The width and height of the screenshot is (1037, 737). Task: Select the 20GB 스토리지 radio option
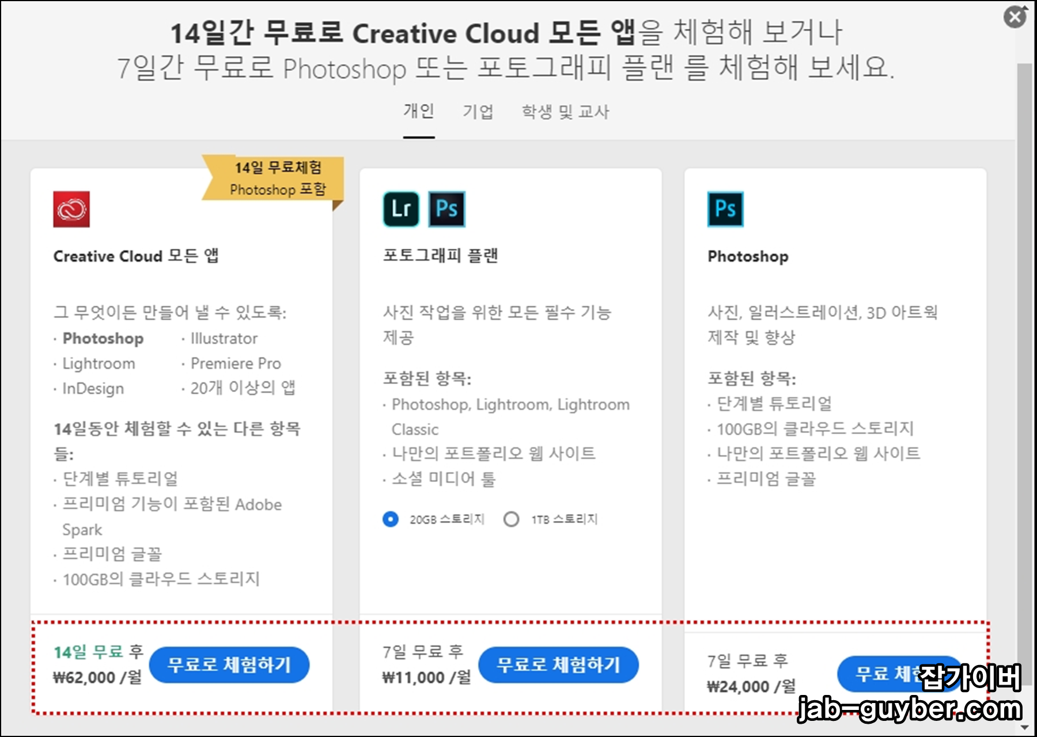point(391,519)
